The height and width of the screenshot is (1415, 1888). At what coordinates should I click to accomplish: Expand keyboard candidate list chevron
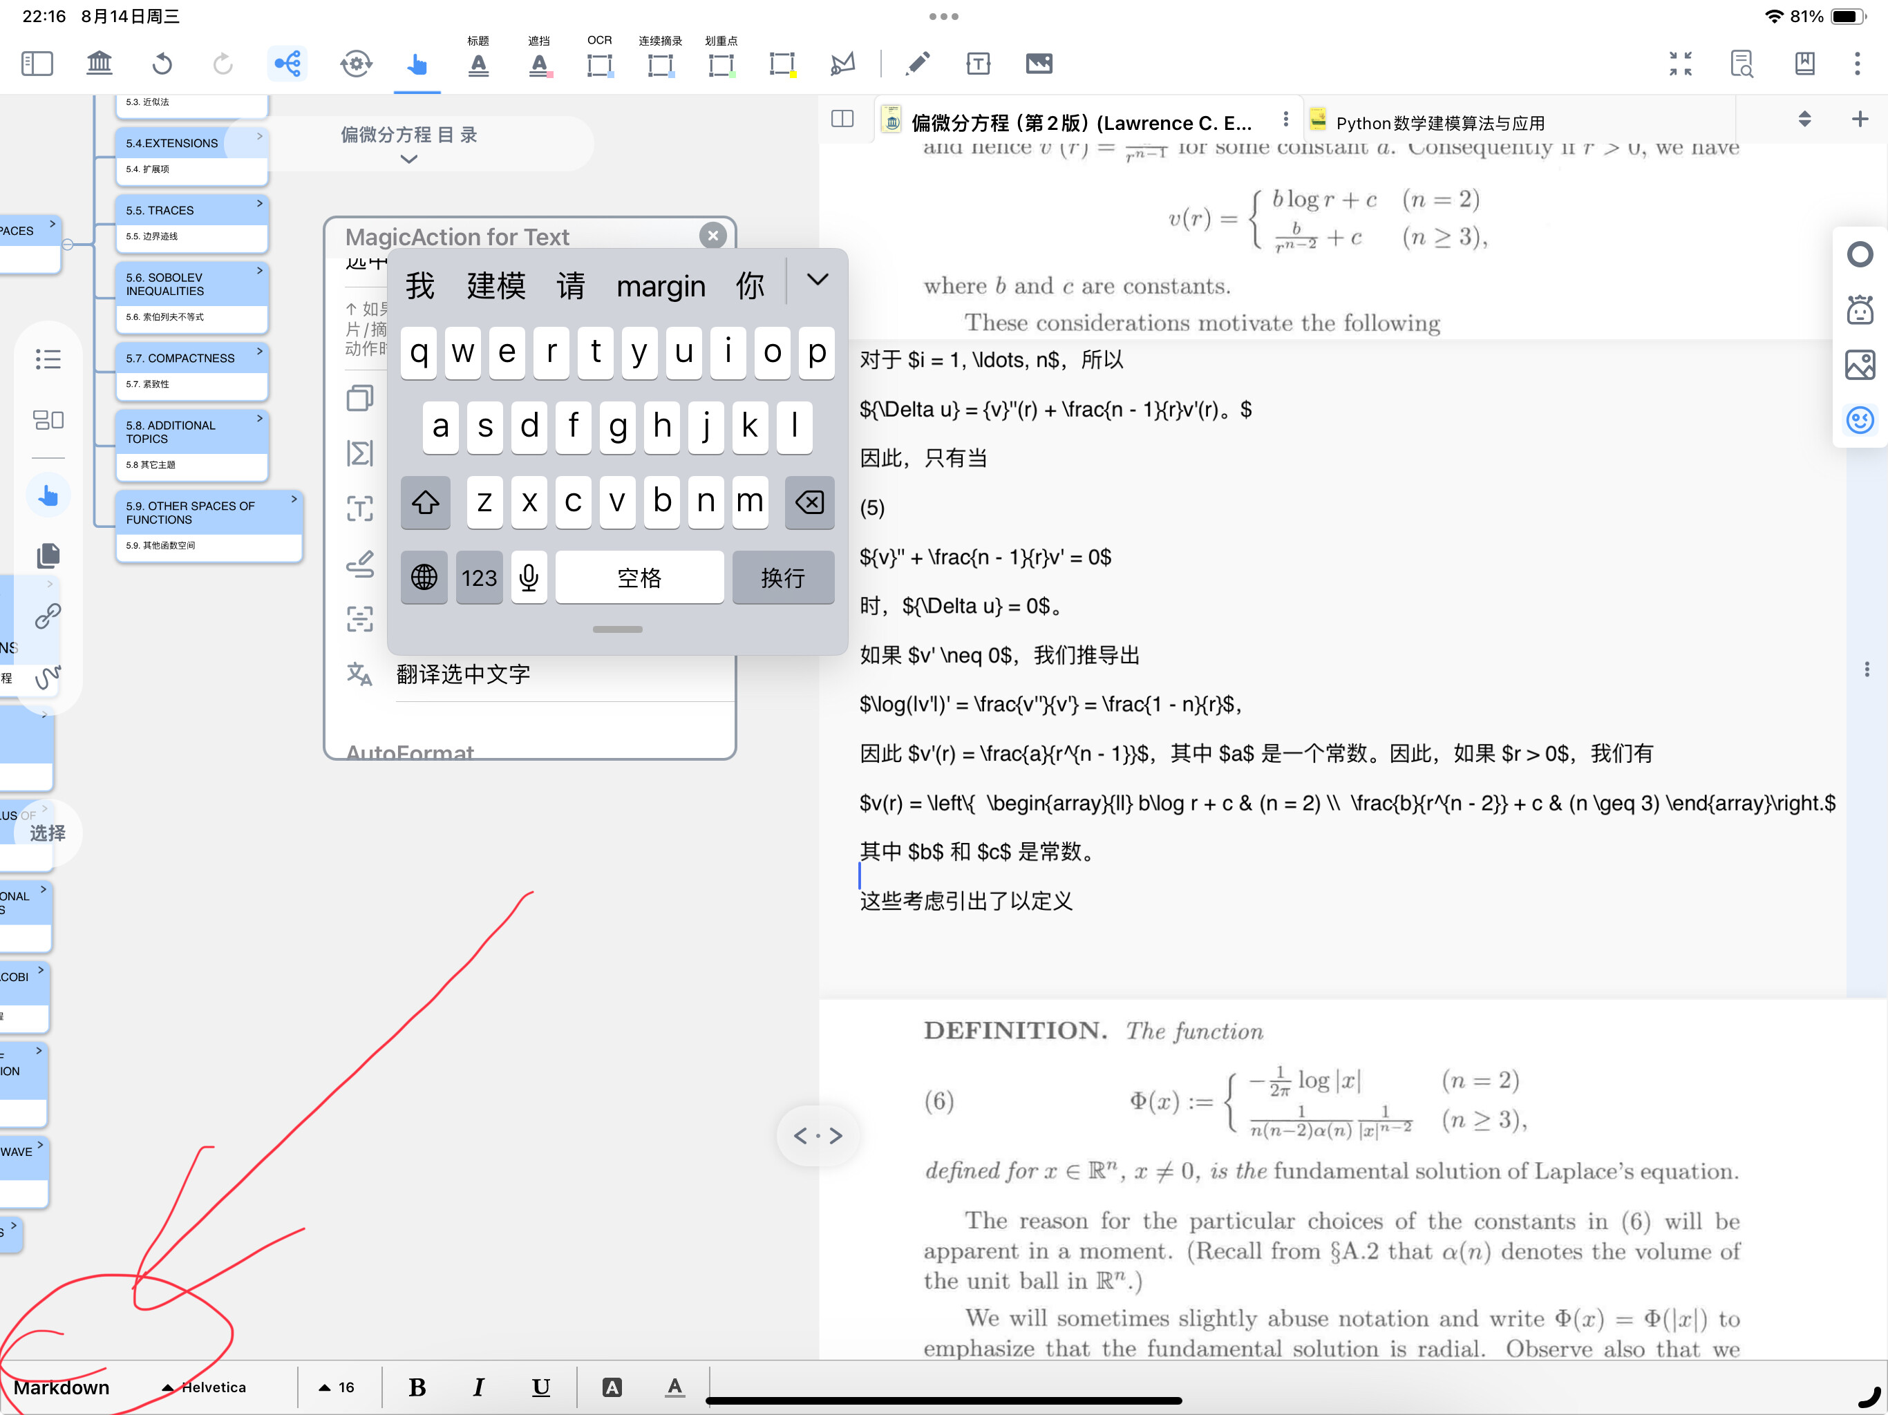[817, 280]
